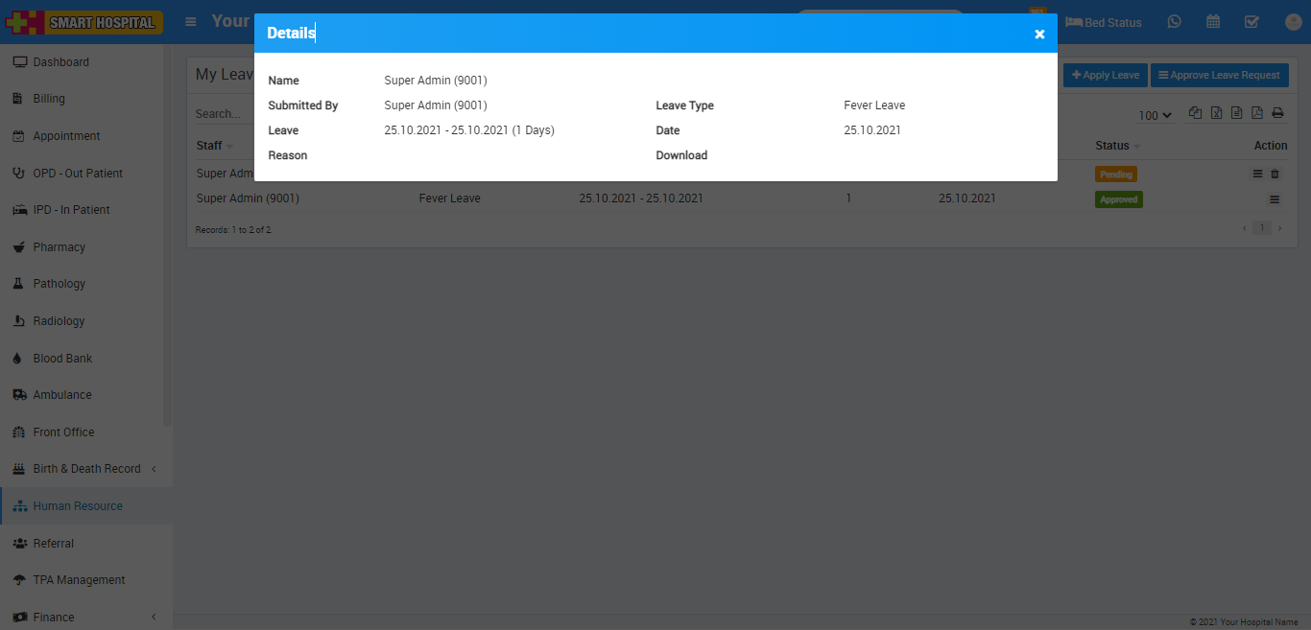This screenshot has height=630, width=1311.
Task: Open the calendar icon in header
Action: [x=1213, y=21]
